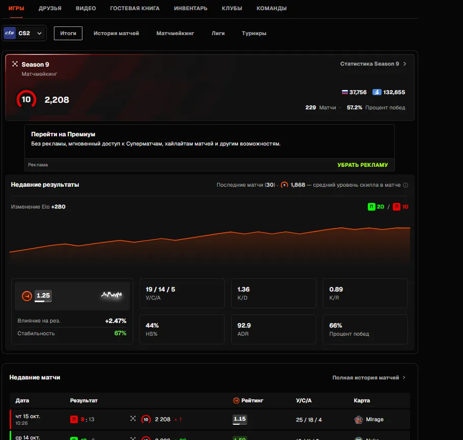Click the rating sparkline graph thumbnail
This screenshot has width=463, height=440.
(111, 295)
